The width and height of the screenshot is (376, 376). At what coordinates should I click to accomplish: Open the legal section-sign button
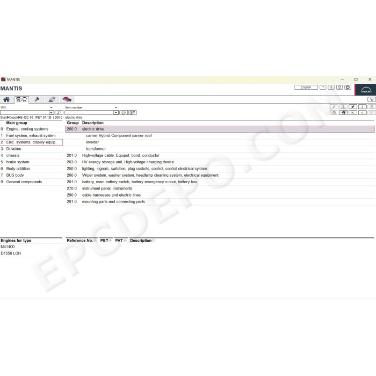point(331,87)
